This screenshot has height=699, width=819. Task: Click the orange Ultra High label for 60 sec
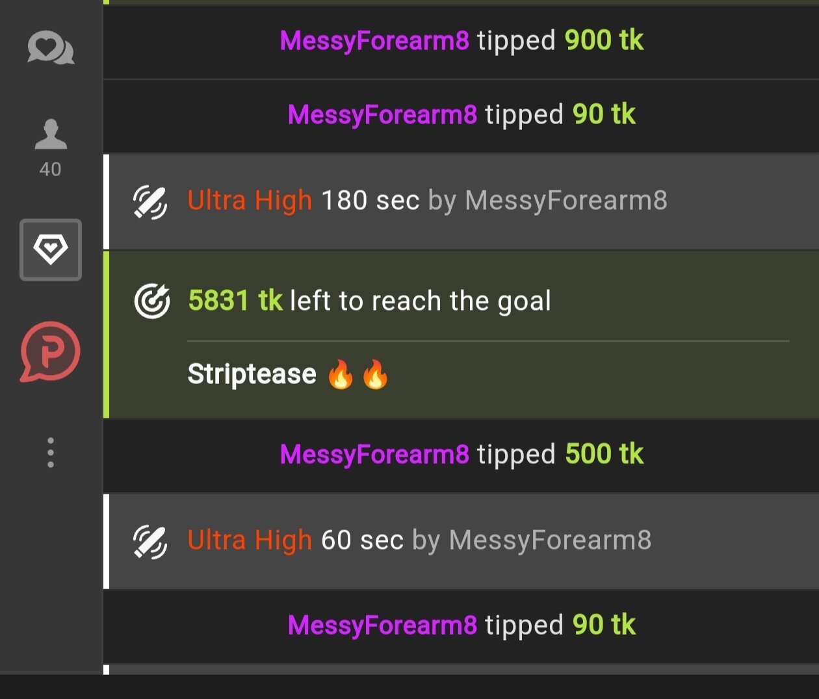(x=250, y=540)
